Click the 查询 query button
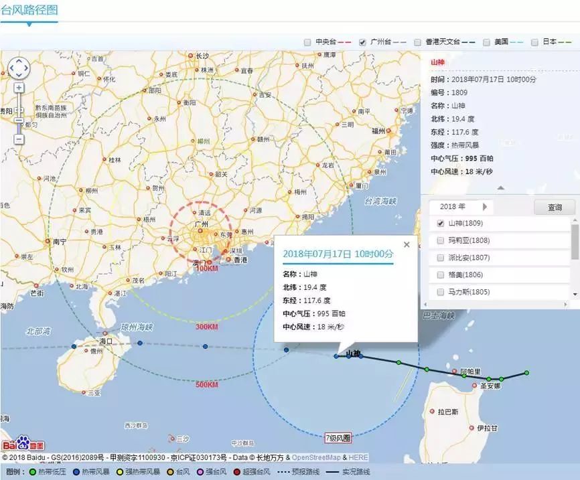The width and height of the screenshot is (580, 480). click(555, 208)
